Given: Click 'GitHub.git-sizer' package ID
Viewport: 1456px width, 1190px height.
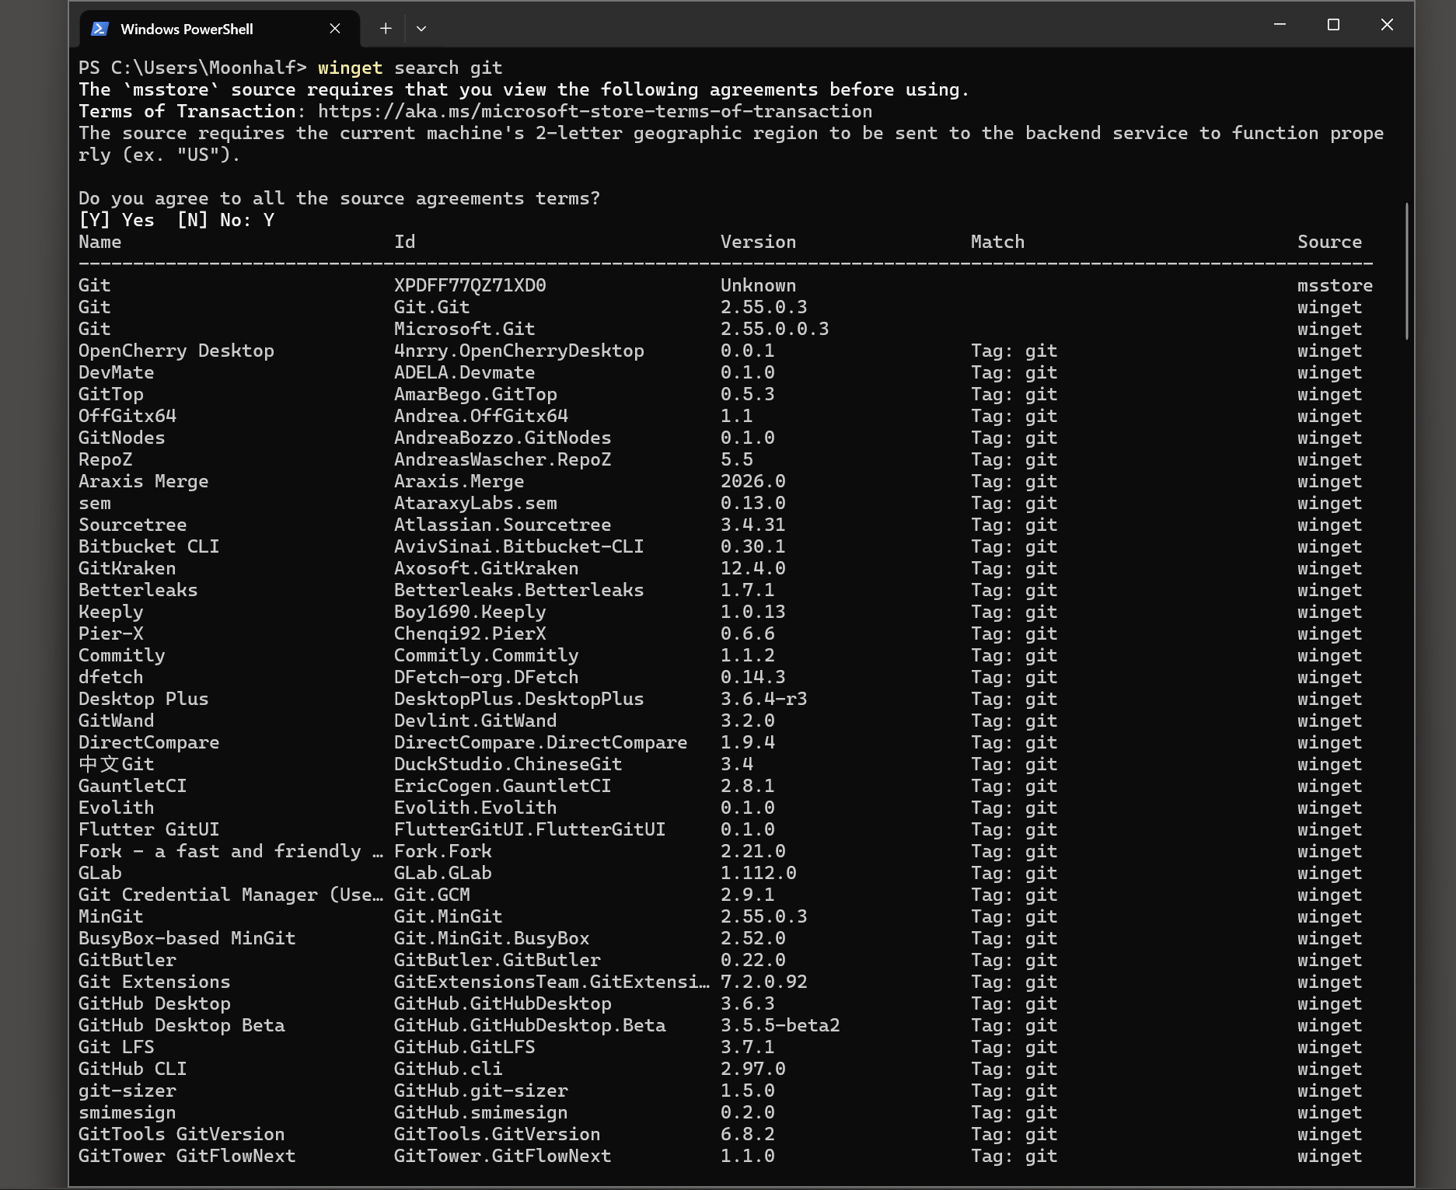Looking at the screenshot, I should pos(480,1091).
